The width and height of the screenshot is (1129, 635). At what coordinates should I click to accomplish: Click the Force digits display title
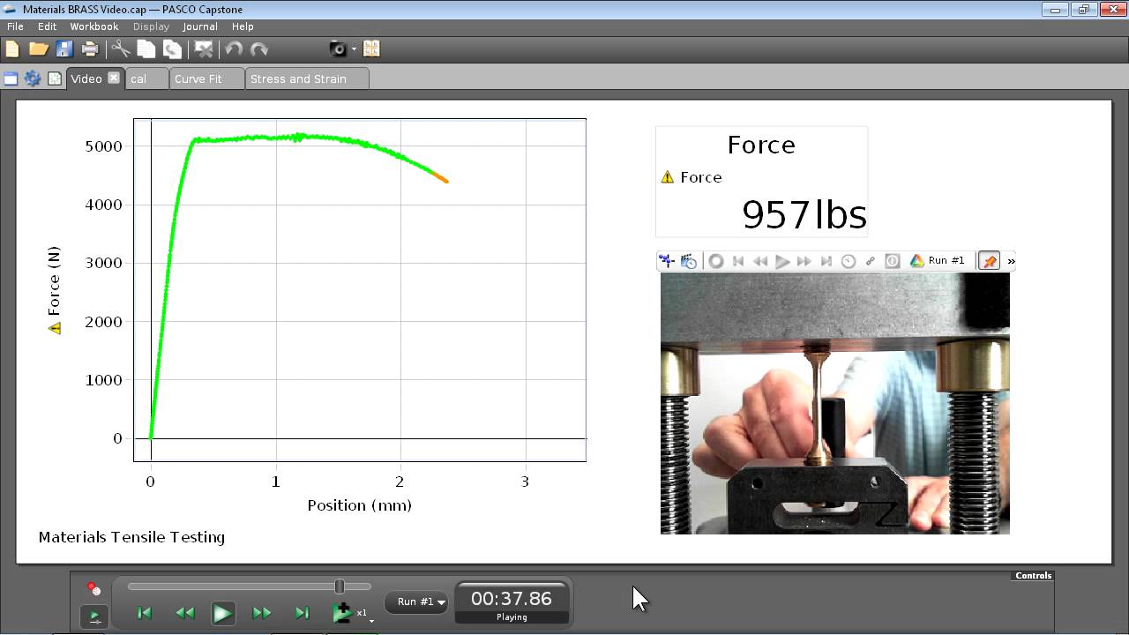(761, 145)
